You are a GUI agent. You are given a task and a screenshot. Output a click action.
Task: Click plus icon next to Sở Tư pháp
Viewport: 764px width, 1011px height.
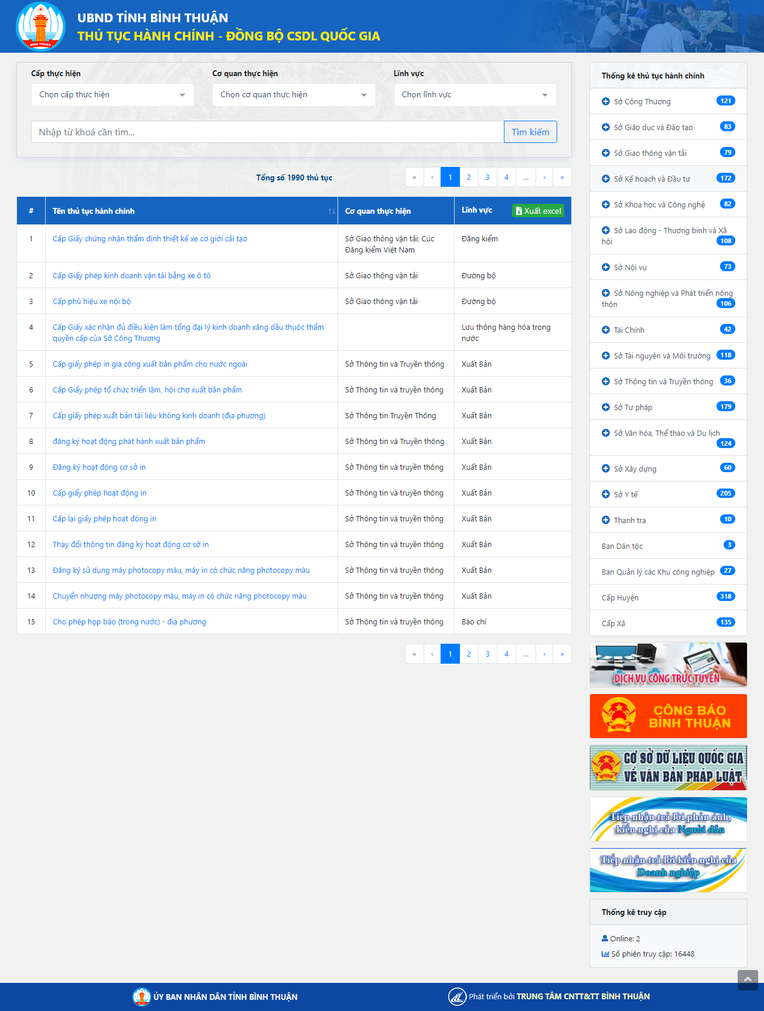point(606,407)
